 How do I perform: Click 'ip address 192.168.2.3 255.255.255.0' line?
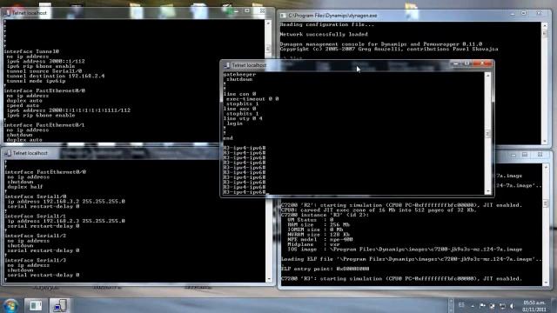click(66, 221)
